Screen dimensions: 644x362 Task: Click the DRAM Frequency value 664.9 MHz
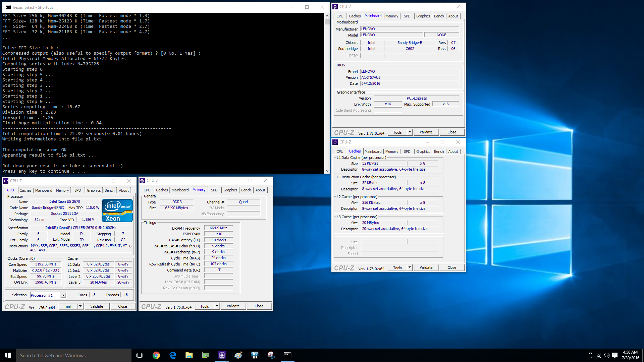(218, 228)
